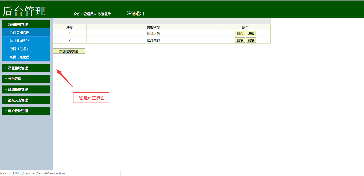Click the 类别名称 column header
The width and height of the screenshot is (364, 176).
[153, 27]
